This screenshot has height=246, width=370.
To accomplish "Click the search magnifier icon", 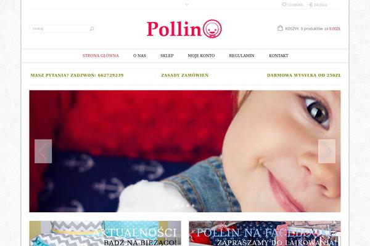I will pos(92,29).
